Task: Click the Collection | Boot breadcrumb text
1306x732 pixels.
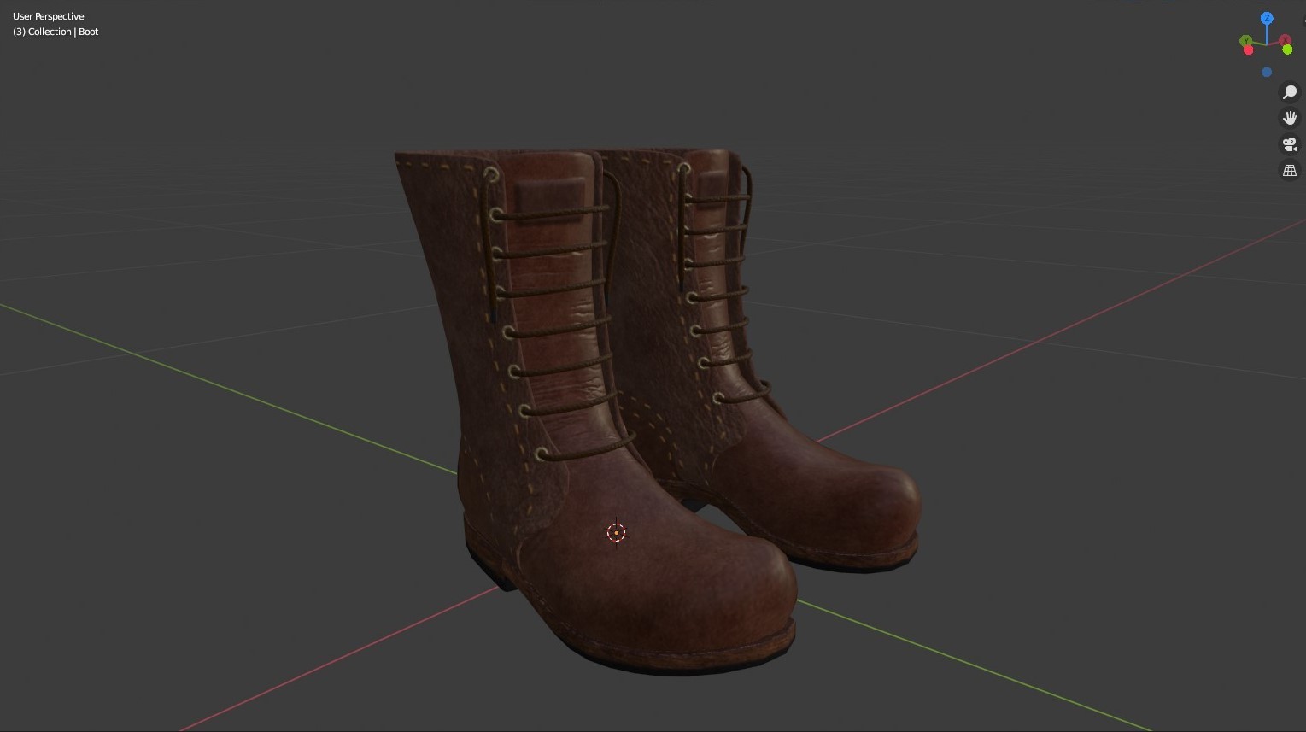Action: (55, 32)
